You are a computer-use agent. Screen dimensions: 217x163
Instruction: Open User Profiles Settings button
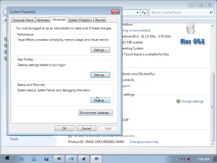pos(100,75)
